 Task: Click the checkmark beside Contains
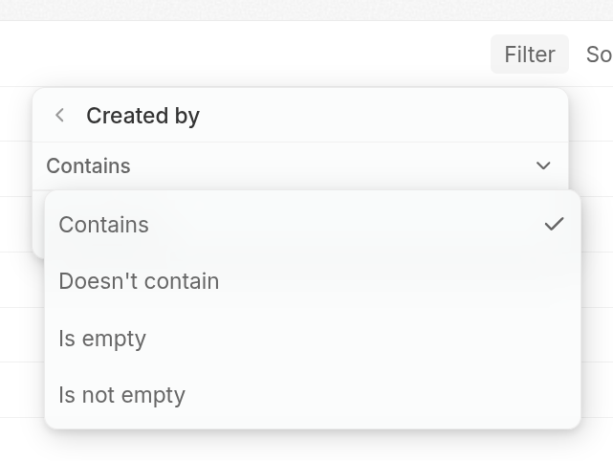coord(554,224)
